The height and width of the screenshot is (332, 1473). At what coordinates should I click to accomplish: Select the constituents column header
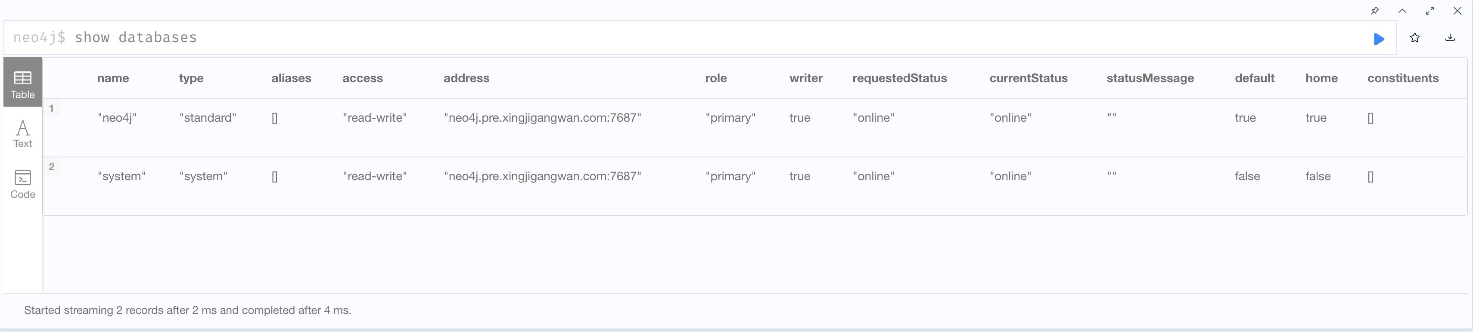coord(1403,78)
